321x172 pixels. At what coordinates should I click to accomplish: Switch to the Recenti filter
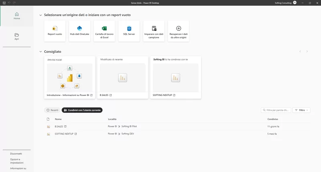[x=53, y=110]
